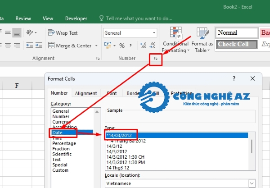This screenshot has height=188, width=270.
Task: Apply Percent Style format
Action: (122, 46)
